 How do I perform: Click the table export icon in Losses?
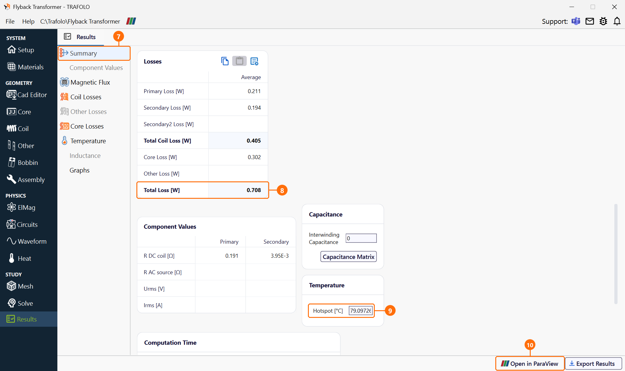coord(254,61)
